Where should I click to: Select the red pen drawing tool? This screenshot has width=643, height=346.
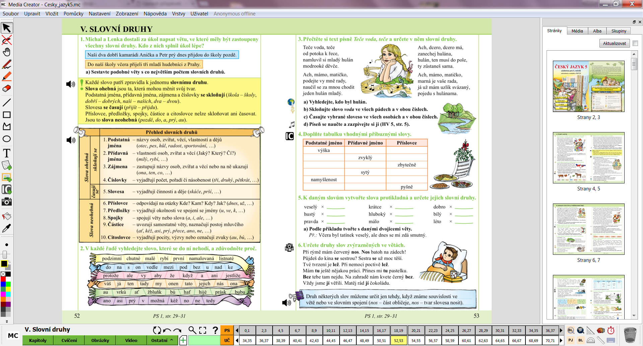click(7, 64)
